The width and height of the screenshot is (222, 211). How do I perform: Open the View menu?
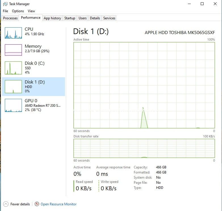(31, 11)
